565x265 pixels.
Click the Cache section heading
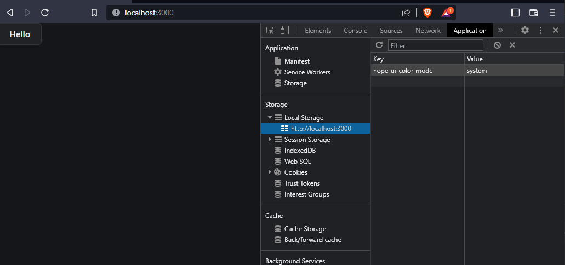click(x=274, y=215)
